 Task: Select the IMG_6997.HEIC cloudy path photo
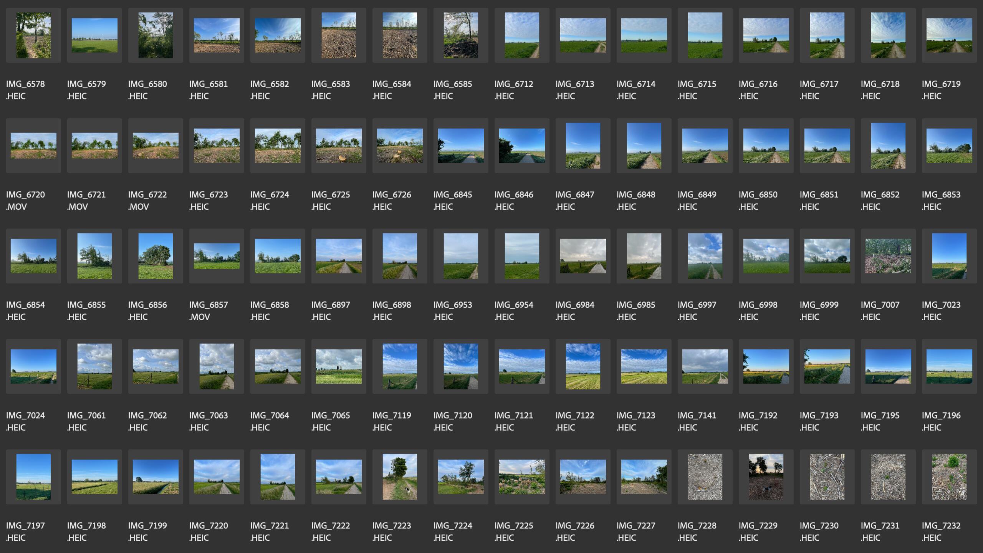tap(705, 256)
